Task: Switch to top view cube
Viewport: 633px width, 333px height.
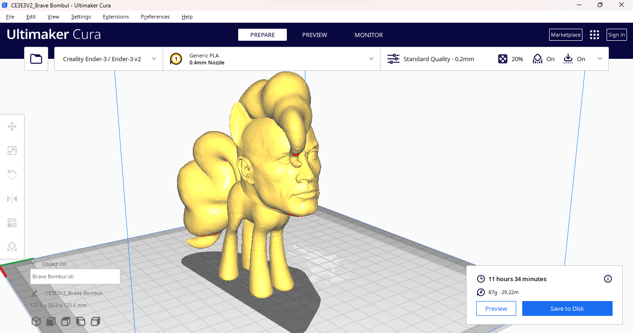Action: (66, 321)
